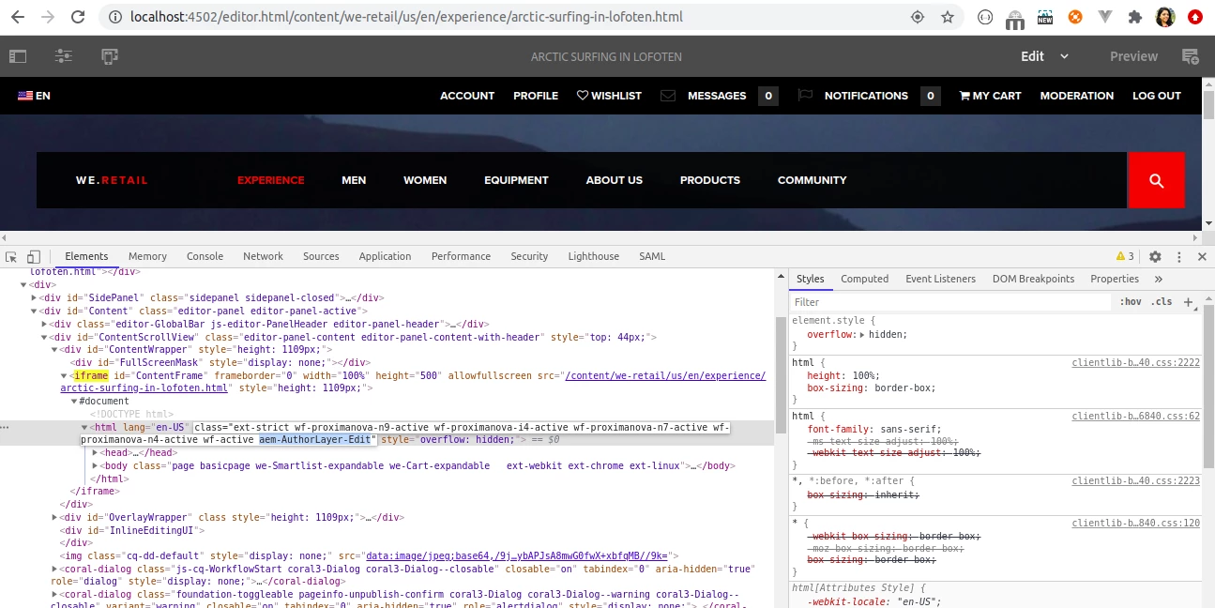Expand the OverlayWrapper div node
The height and width of the screenshot is (608, 1215).
[x=55, y=517]
